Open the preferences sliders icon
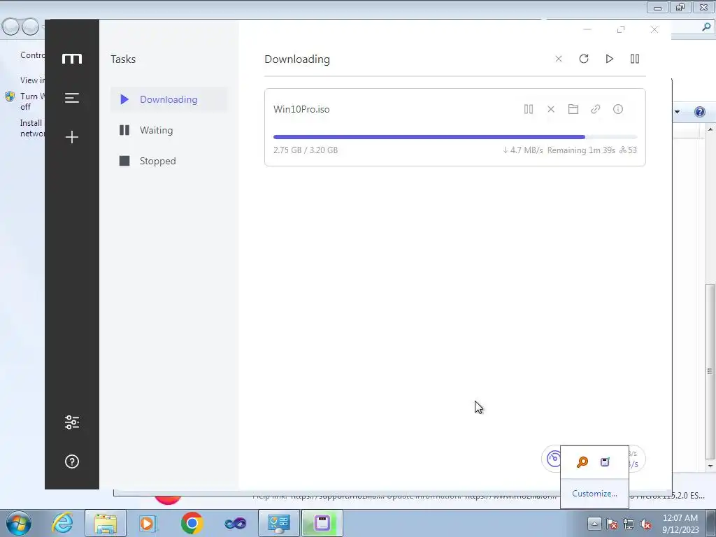The width and height of the screenshot is (716, 537). [72, 422]
